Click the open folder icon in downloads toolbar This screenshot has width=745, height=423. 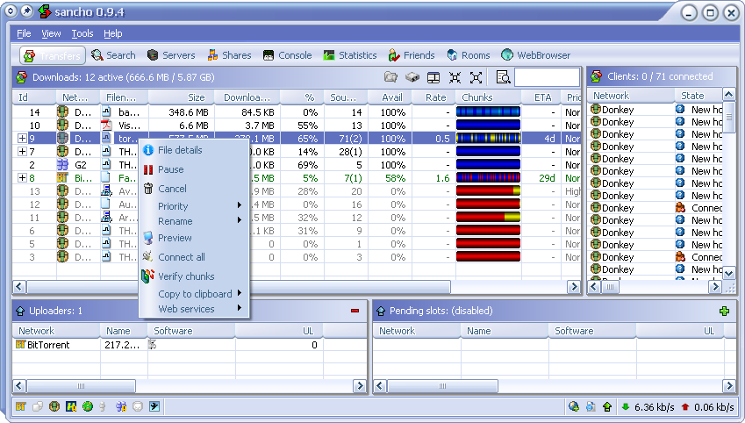pyautogui.click(x=391, y=77)
